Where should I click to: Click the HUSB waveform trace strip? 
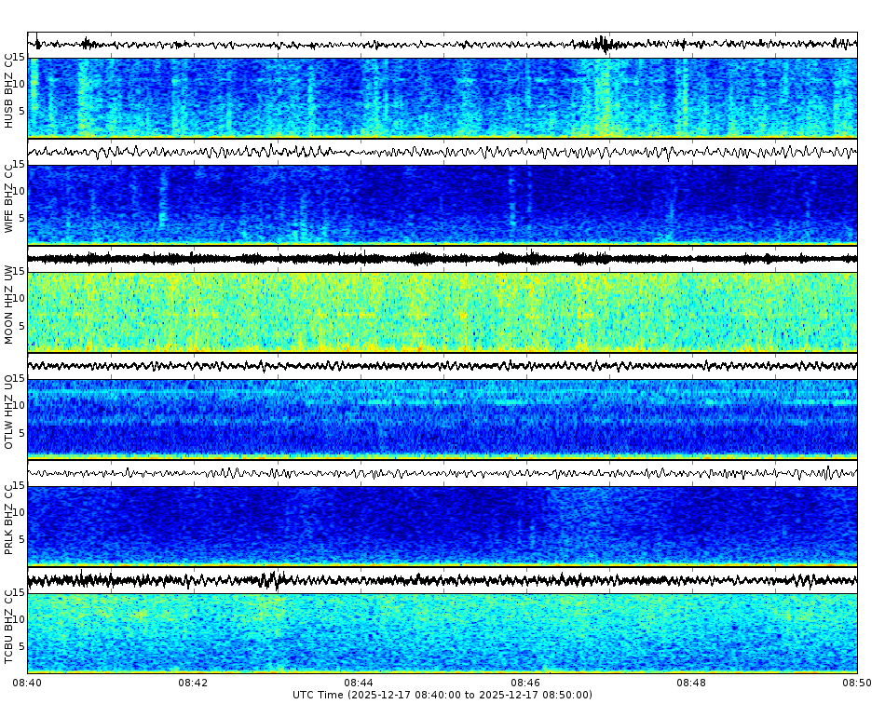coord(373,41)
